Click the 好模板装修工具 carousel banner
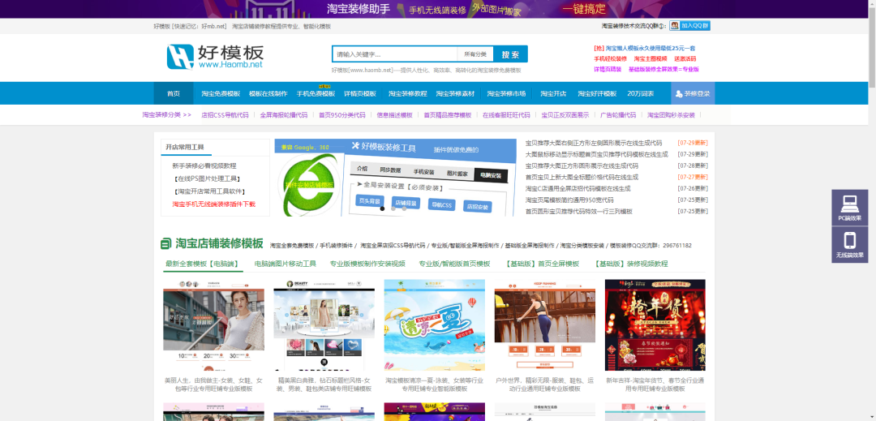This screenshot has width=876, height=421. tap(396, 178)
